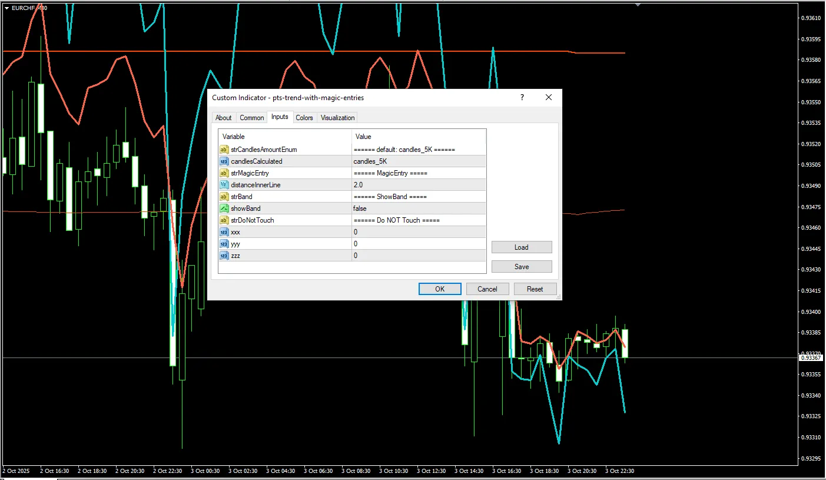Viewport: 826px width, 480px height.
Task: Edit the yyy value 0
Action: pyautogui.click(x=419, y=244)
